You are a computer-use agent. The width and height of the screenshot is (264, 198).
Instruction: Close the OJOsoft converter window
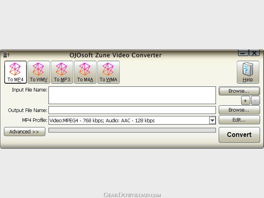[254, 53]
